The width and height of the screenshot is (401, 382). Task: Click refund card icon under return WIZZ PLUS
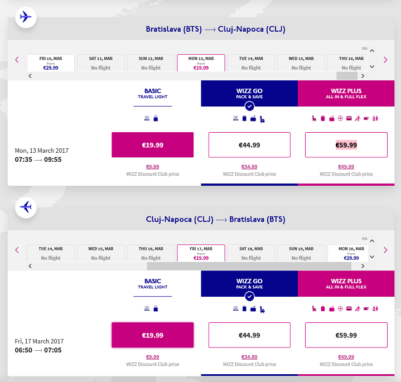pos(349,308)
